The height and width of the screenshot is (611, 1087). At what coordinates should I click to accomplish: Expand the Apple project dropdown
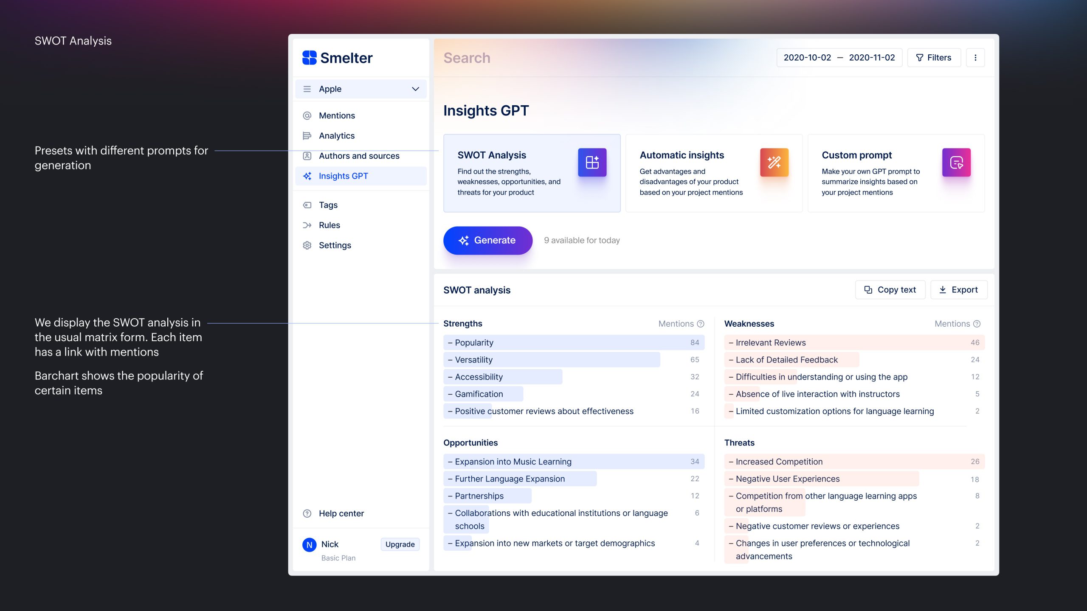click(x=415, y=89)
